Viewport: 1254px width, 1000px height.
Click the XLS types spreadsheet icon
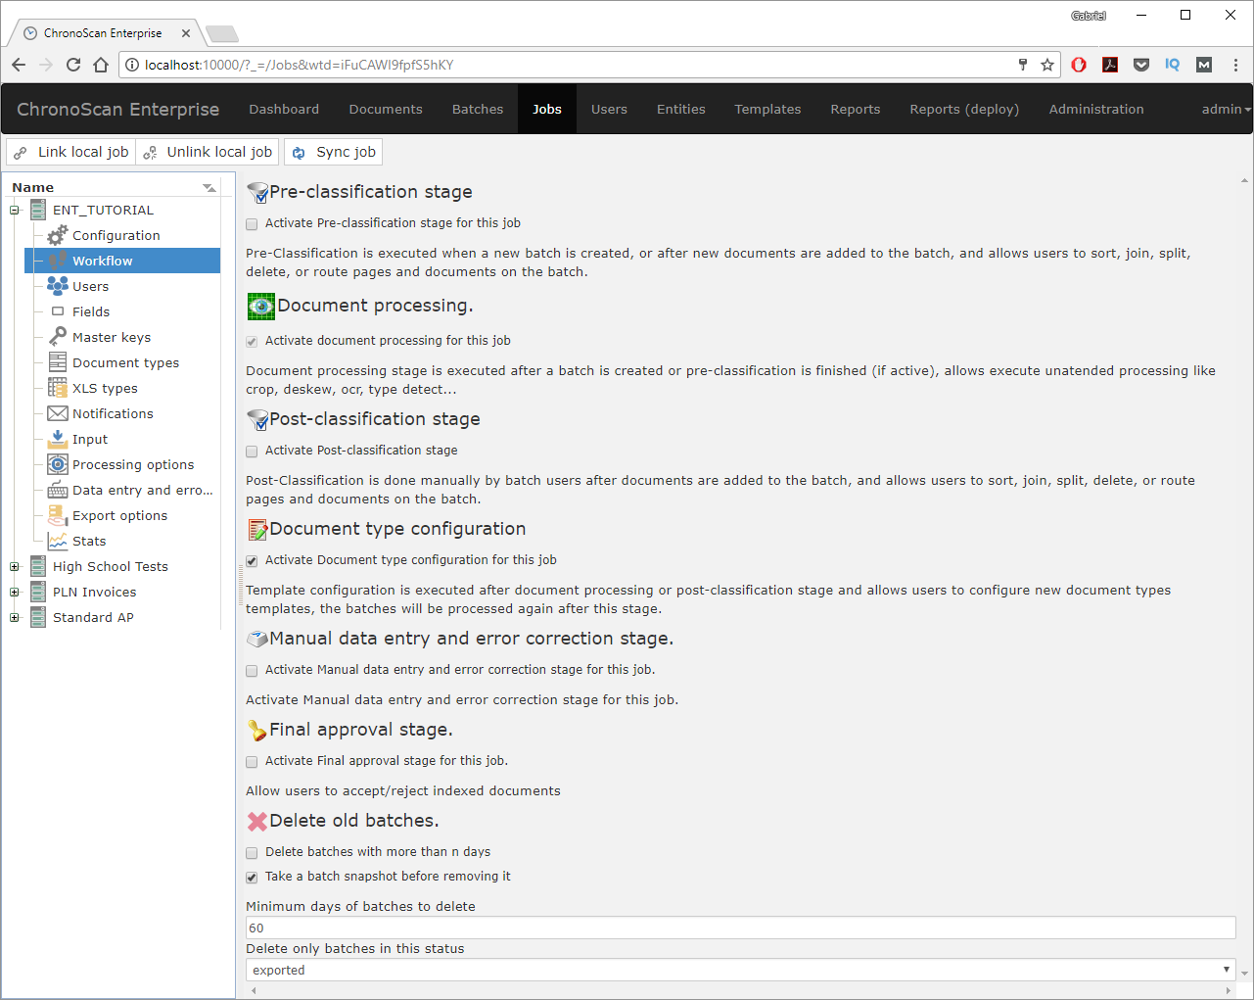(x=58, y=388)
